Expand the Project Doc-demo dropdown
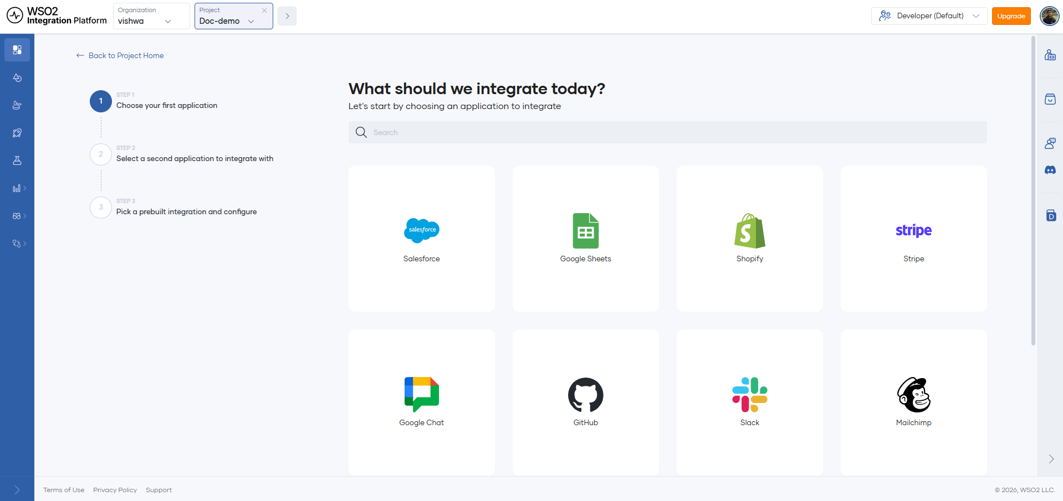Viewport: 1063px width, 501px height. click(234, 16)
